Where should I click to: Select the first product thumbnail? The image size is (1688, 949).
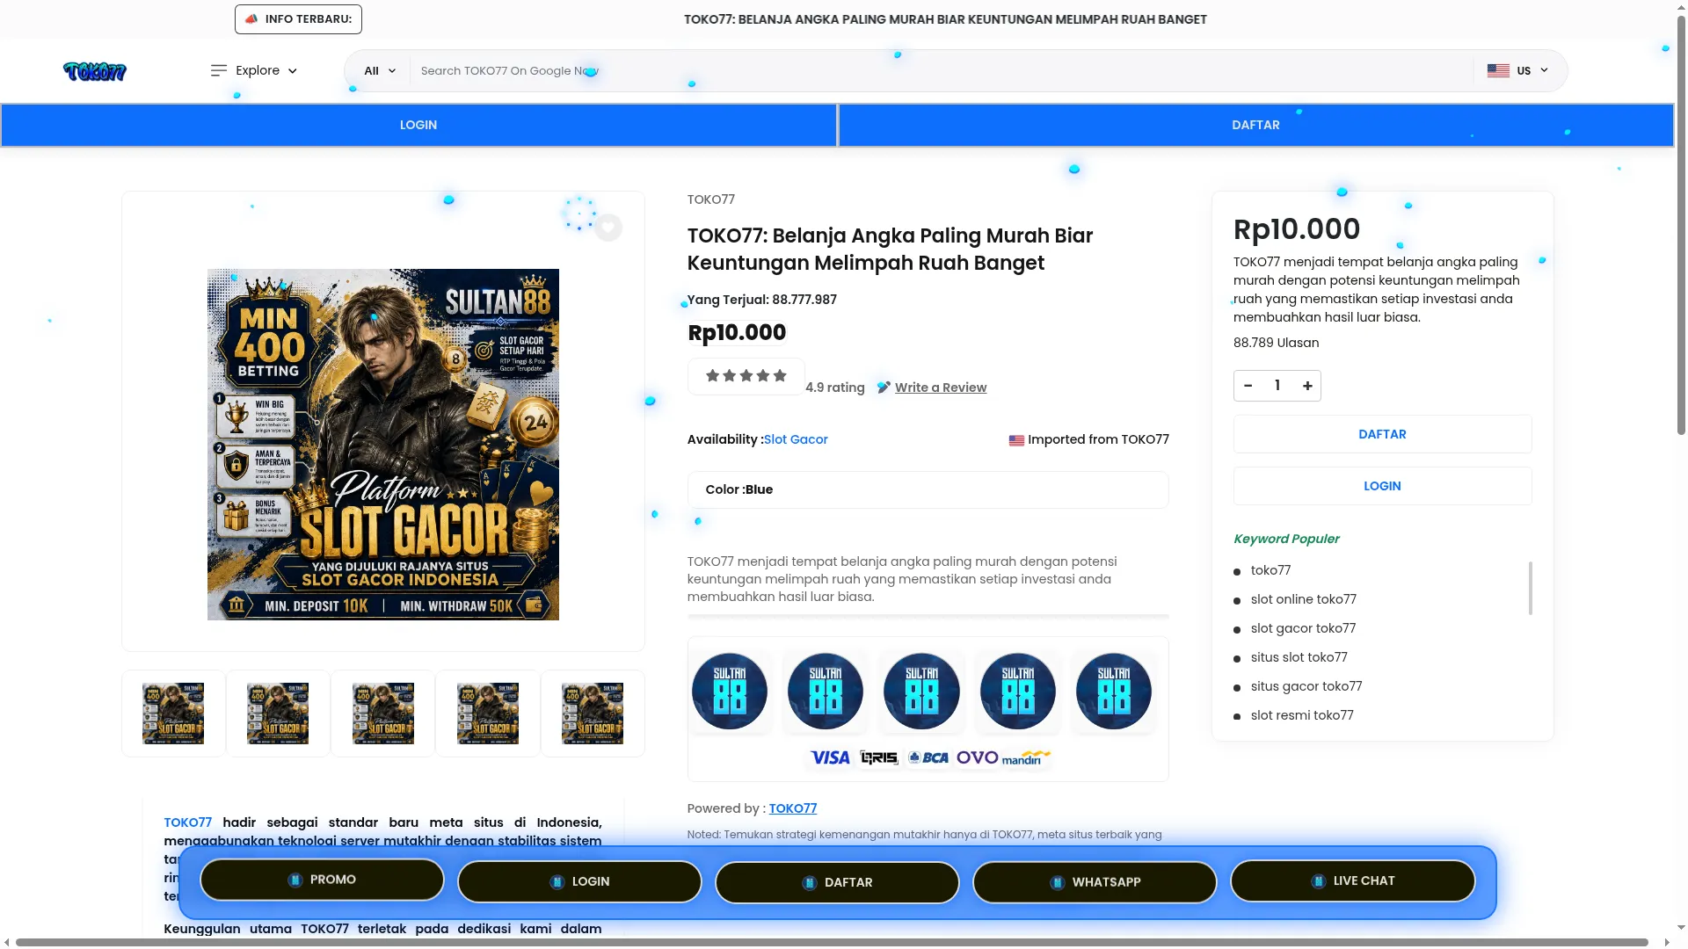[x=173, y=714]
